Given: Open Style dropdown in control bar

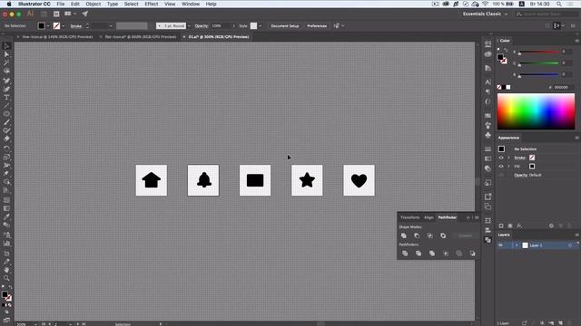Looking at the screenshot, I should click(261, 26).
